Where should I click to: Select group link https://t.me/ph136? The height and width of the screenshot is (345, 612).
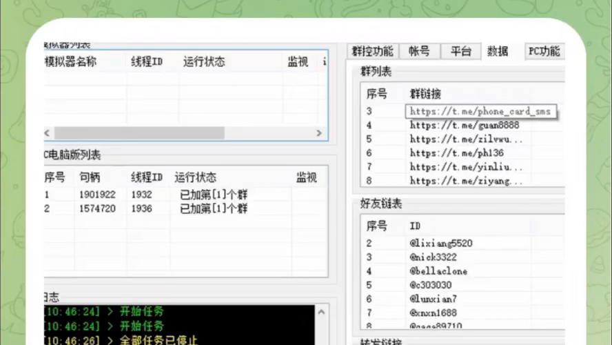tap(457, 153)
